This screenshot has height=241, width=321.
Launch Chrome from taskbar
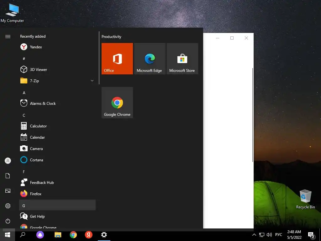(73, 235)
